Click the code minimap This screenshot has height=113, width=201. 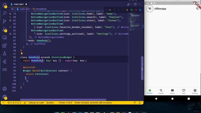point(135,22)
